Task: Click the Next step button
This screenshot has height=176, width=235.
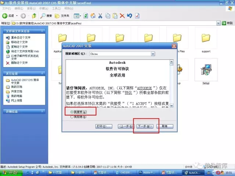Action: tap(145, 126)
